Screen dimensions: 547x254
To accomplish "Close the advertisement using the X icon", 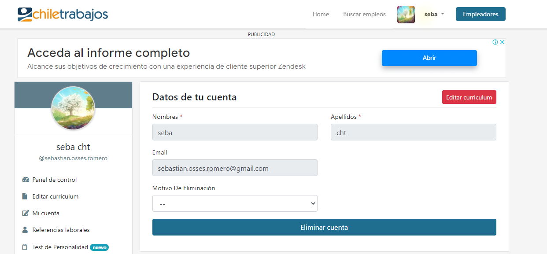I will tap(502, 42).
